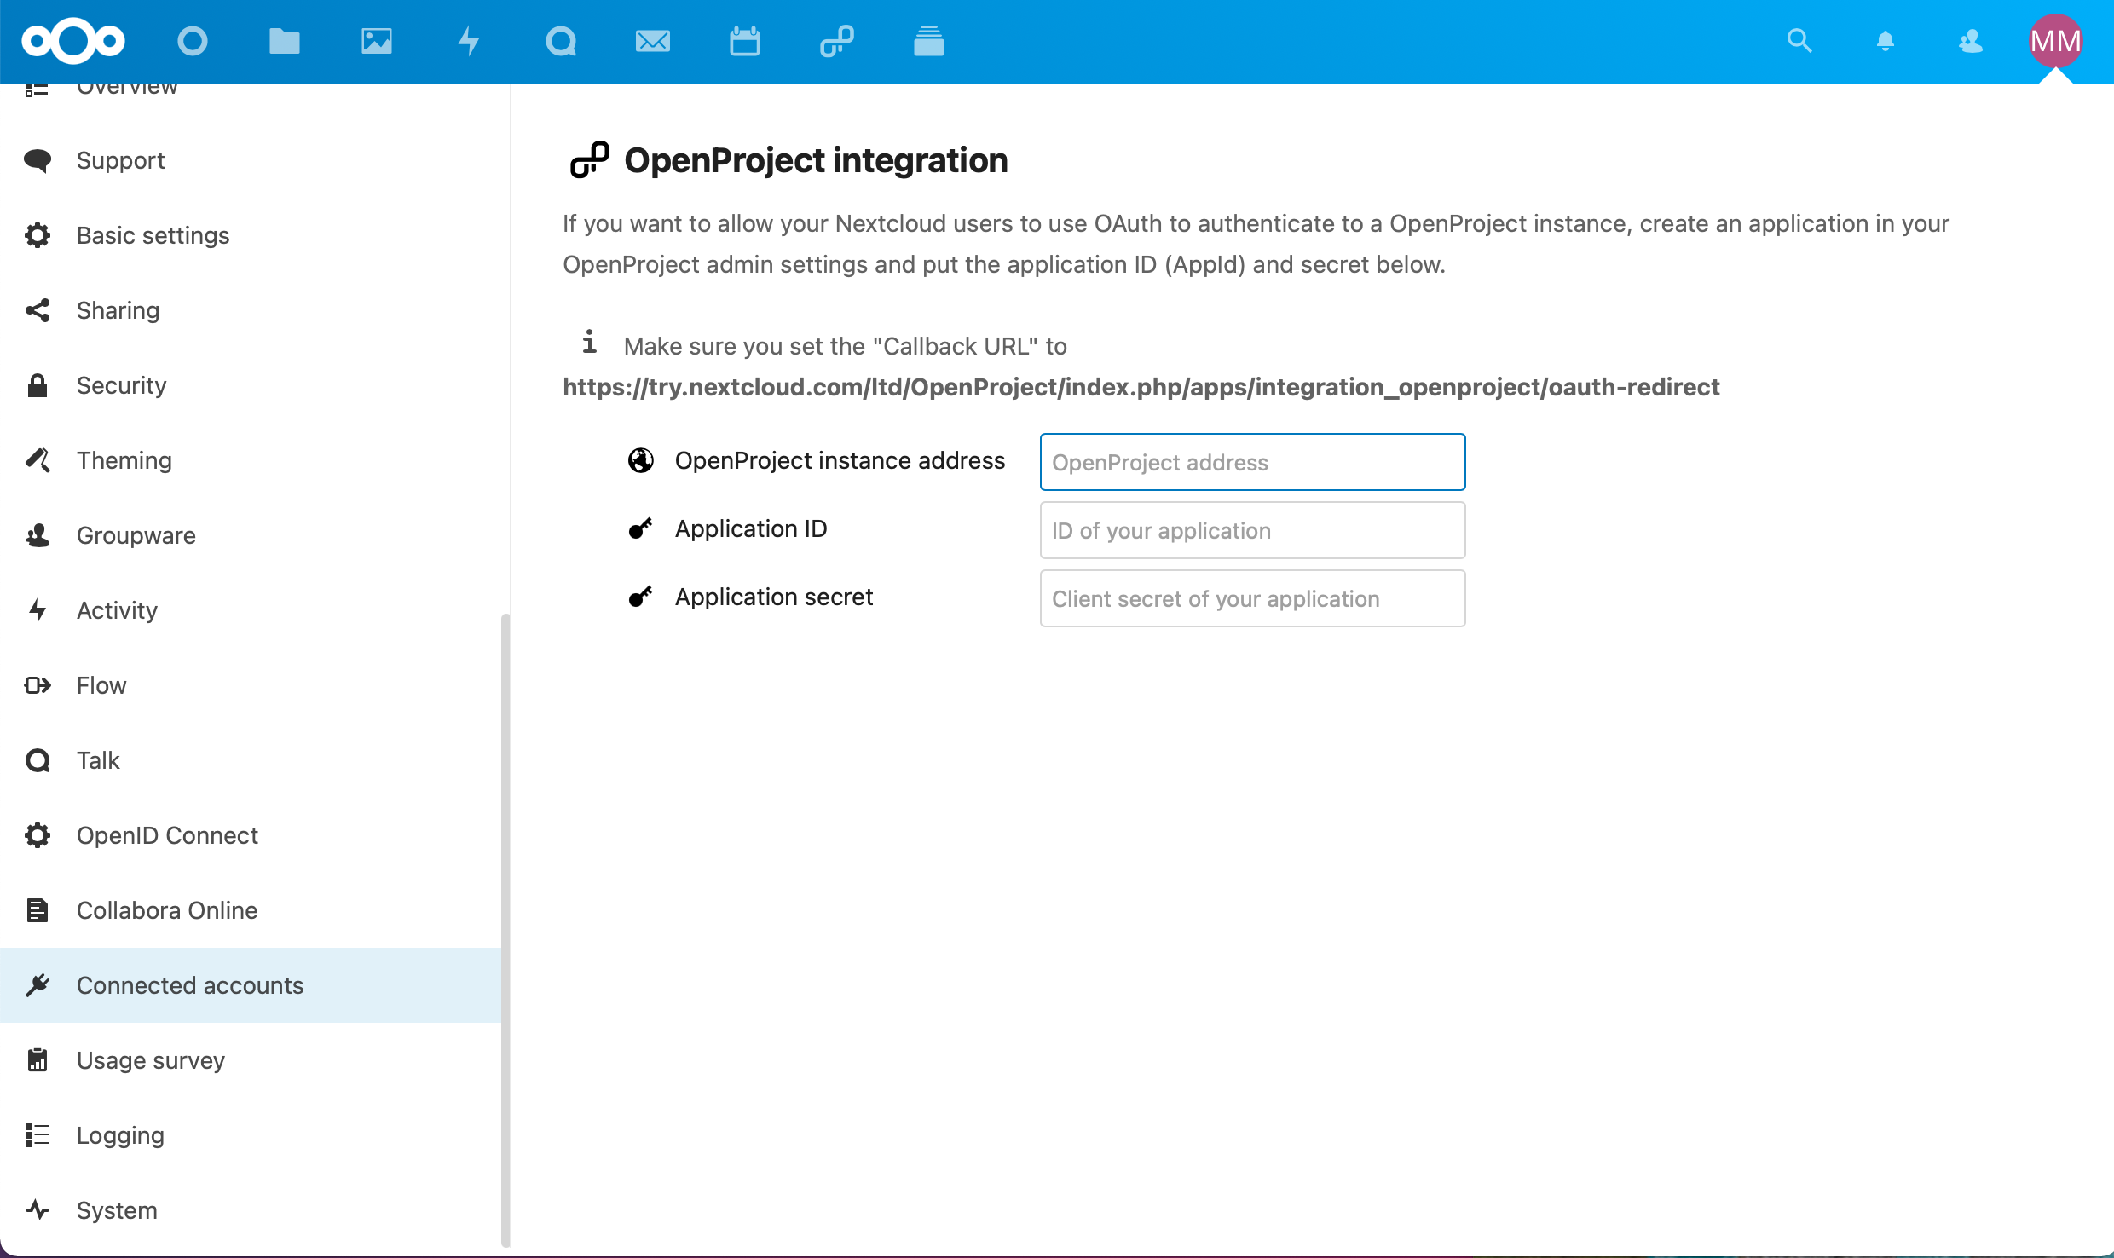Open Logging settings
The width and height of the screenshot is (2114, 1258).
[251, 1135]
